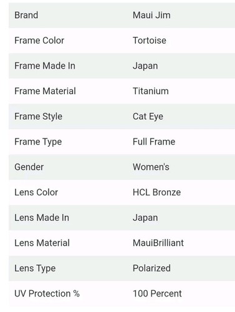235x312 pixels.
Task: Click the Cat Eye value
Action: pos(148,117)
